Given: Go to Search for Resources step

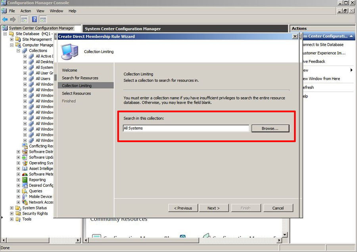Looking at the screenshot, I should pos(80,78).
